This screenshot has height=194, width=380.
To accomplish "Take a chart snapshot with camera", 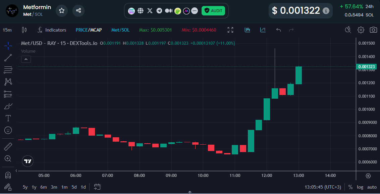I will tap(373, 30).
